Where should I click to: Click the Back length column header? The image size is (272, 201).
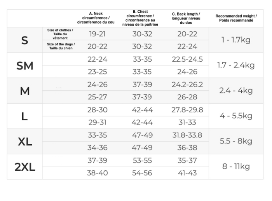point(187,18)
